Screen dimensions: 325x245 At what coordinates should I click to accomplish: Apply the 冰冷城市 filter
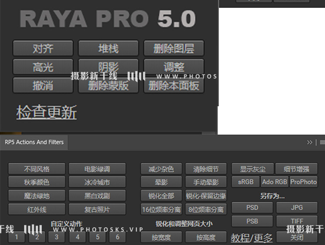97,182
